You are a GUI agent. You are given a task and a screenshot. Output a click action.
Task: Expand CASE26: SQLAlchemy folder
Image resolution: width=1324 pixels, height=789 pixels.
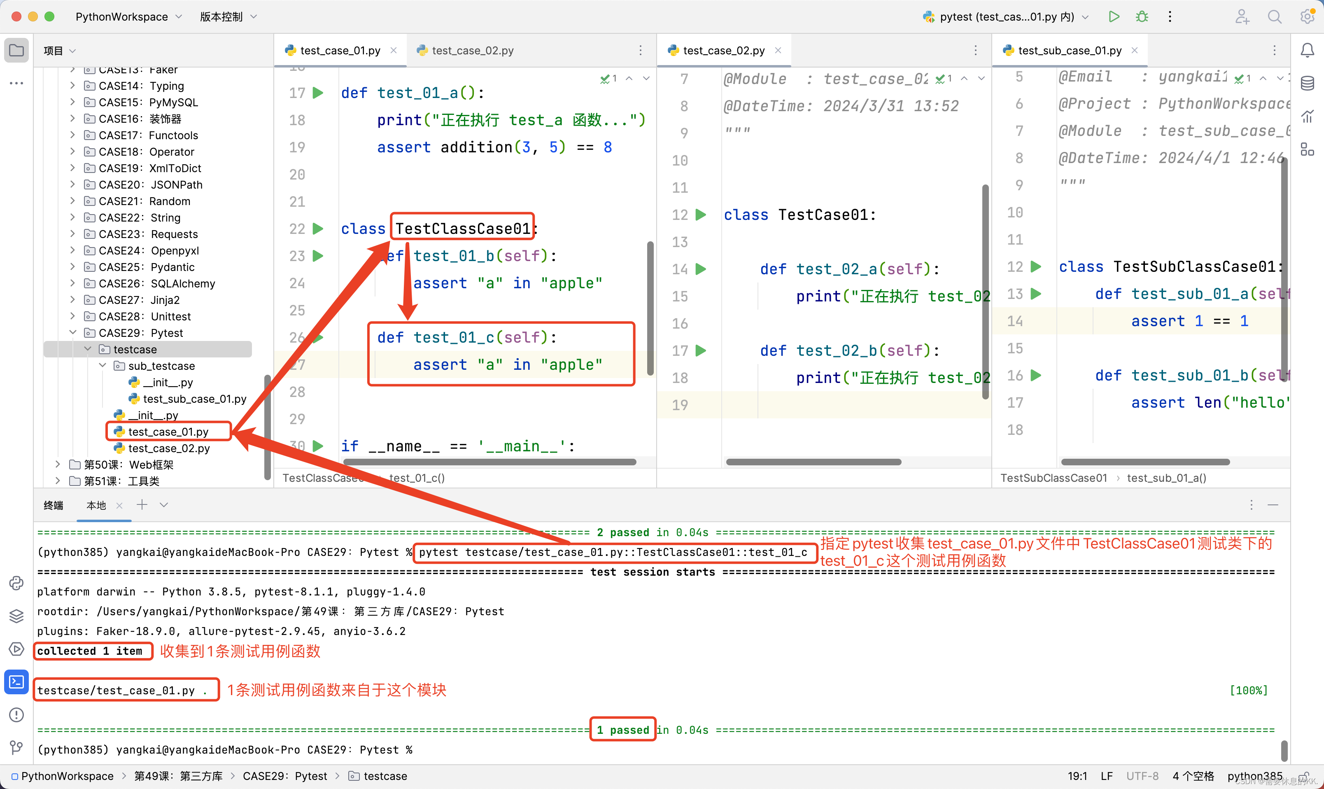73,283
